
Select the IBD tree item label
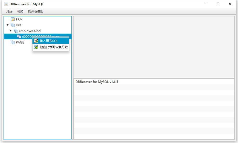pyautogui.click(x=18, y=25)
